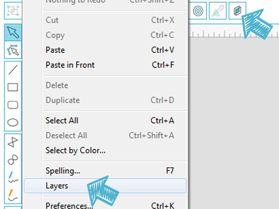
Task: Choose the Ellipse drawing tool
Action: (x=13, y=122)
